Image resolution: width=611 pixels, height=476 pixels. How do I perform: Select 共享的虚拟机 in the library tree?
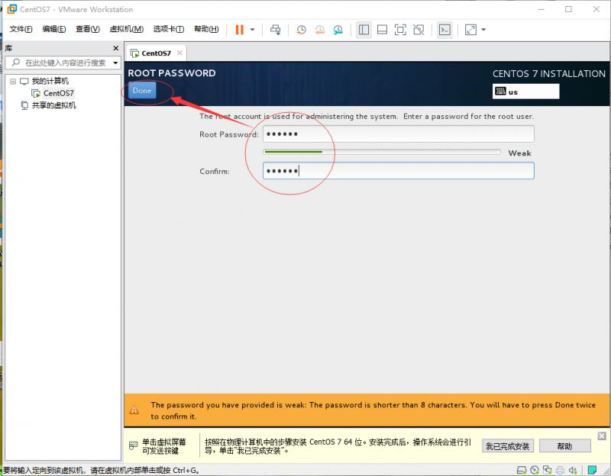[x=53, y=105]
